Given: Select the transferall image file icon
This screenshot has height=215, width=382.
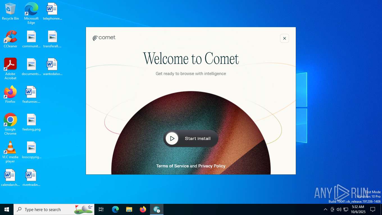Looking at the screenshot, I should coord(52,39).
